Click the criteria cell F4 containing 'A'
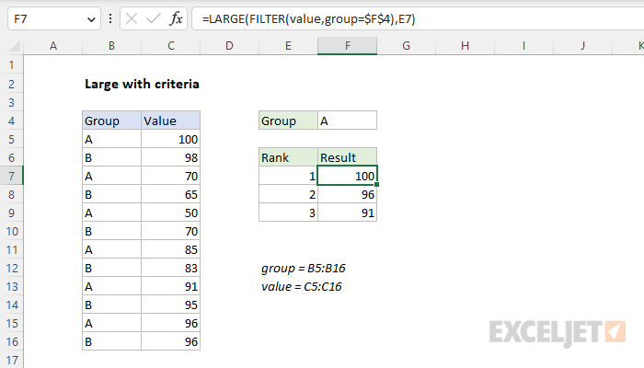644x368 pixels. [x=348, y=121]
